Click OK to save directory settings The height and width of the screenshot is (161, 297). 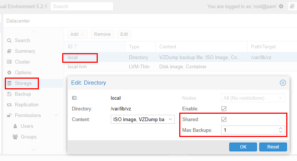(x=243, y=147)
